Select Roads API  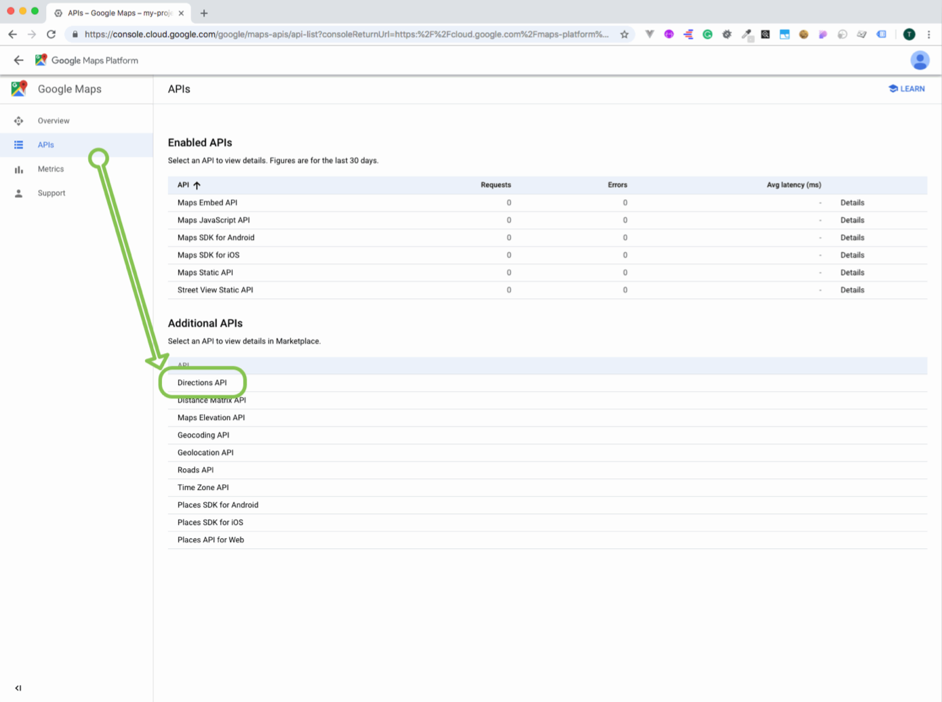click(x=548, y=470)
